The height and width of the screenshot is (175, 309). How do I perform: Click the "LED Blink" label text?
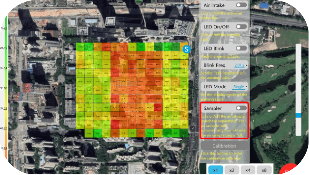214,48
